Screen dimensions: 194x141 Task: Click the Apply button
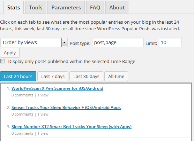coord(10,53)
